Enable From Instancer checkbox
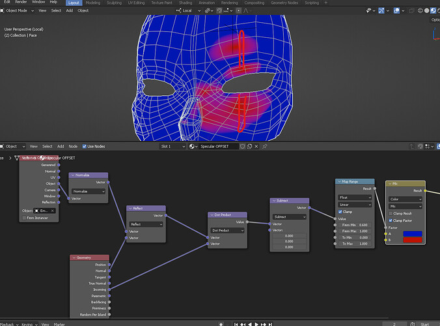 [x=24, y=218]
